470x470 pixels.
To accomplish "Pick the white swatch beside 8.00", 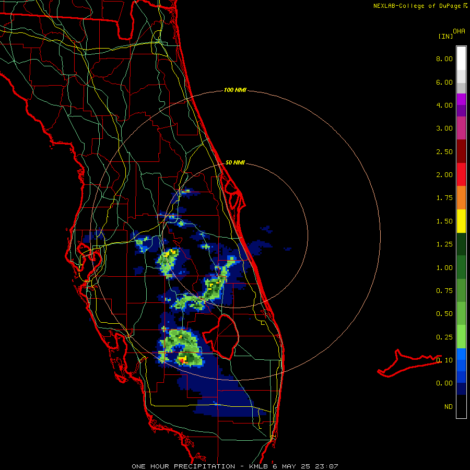I will coord(461,58).
